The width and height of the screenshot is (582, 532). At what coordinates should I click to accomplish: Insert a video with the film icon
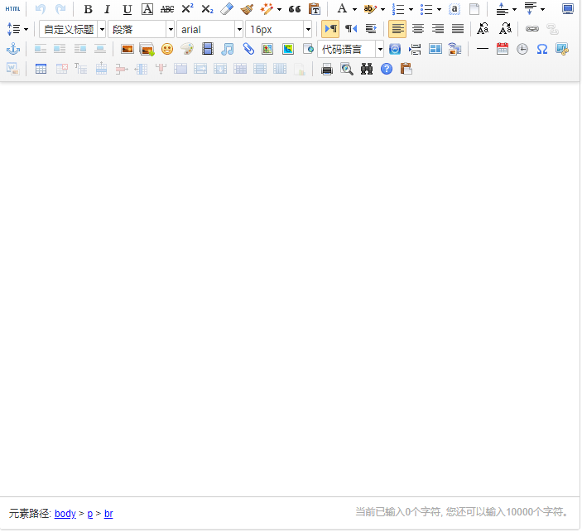click(208, 49)
